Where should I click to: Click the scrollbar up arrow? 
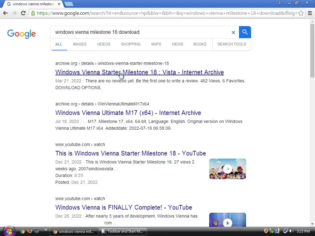tap(312, 21)
